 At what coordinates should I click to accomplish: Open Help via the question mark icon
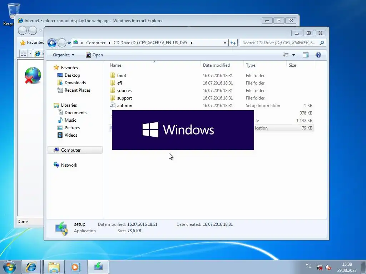(318, 55)
